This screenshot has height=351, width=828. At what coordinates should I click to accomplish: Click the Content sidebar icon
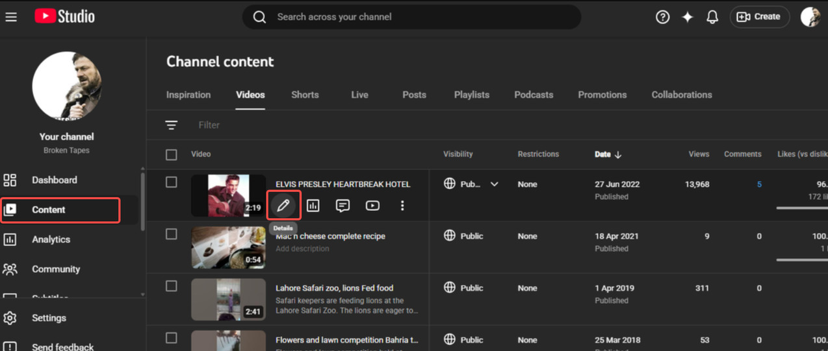tap(10, 210)
